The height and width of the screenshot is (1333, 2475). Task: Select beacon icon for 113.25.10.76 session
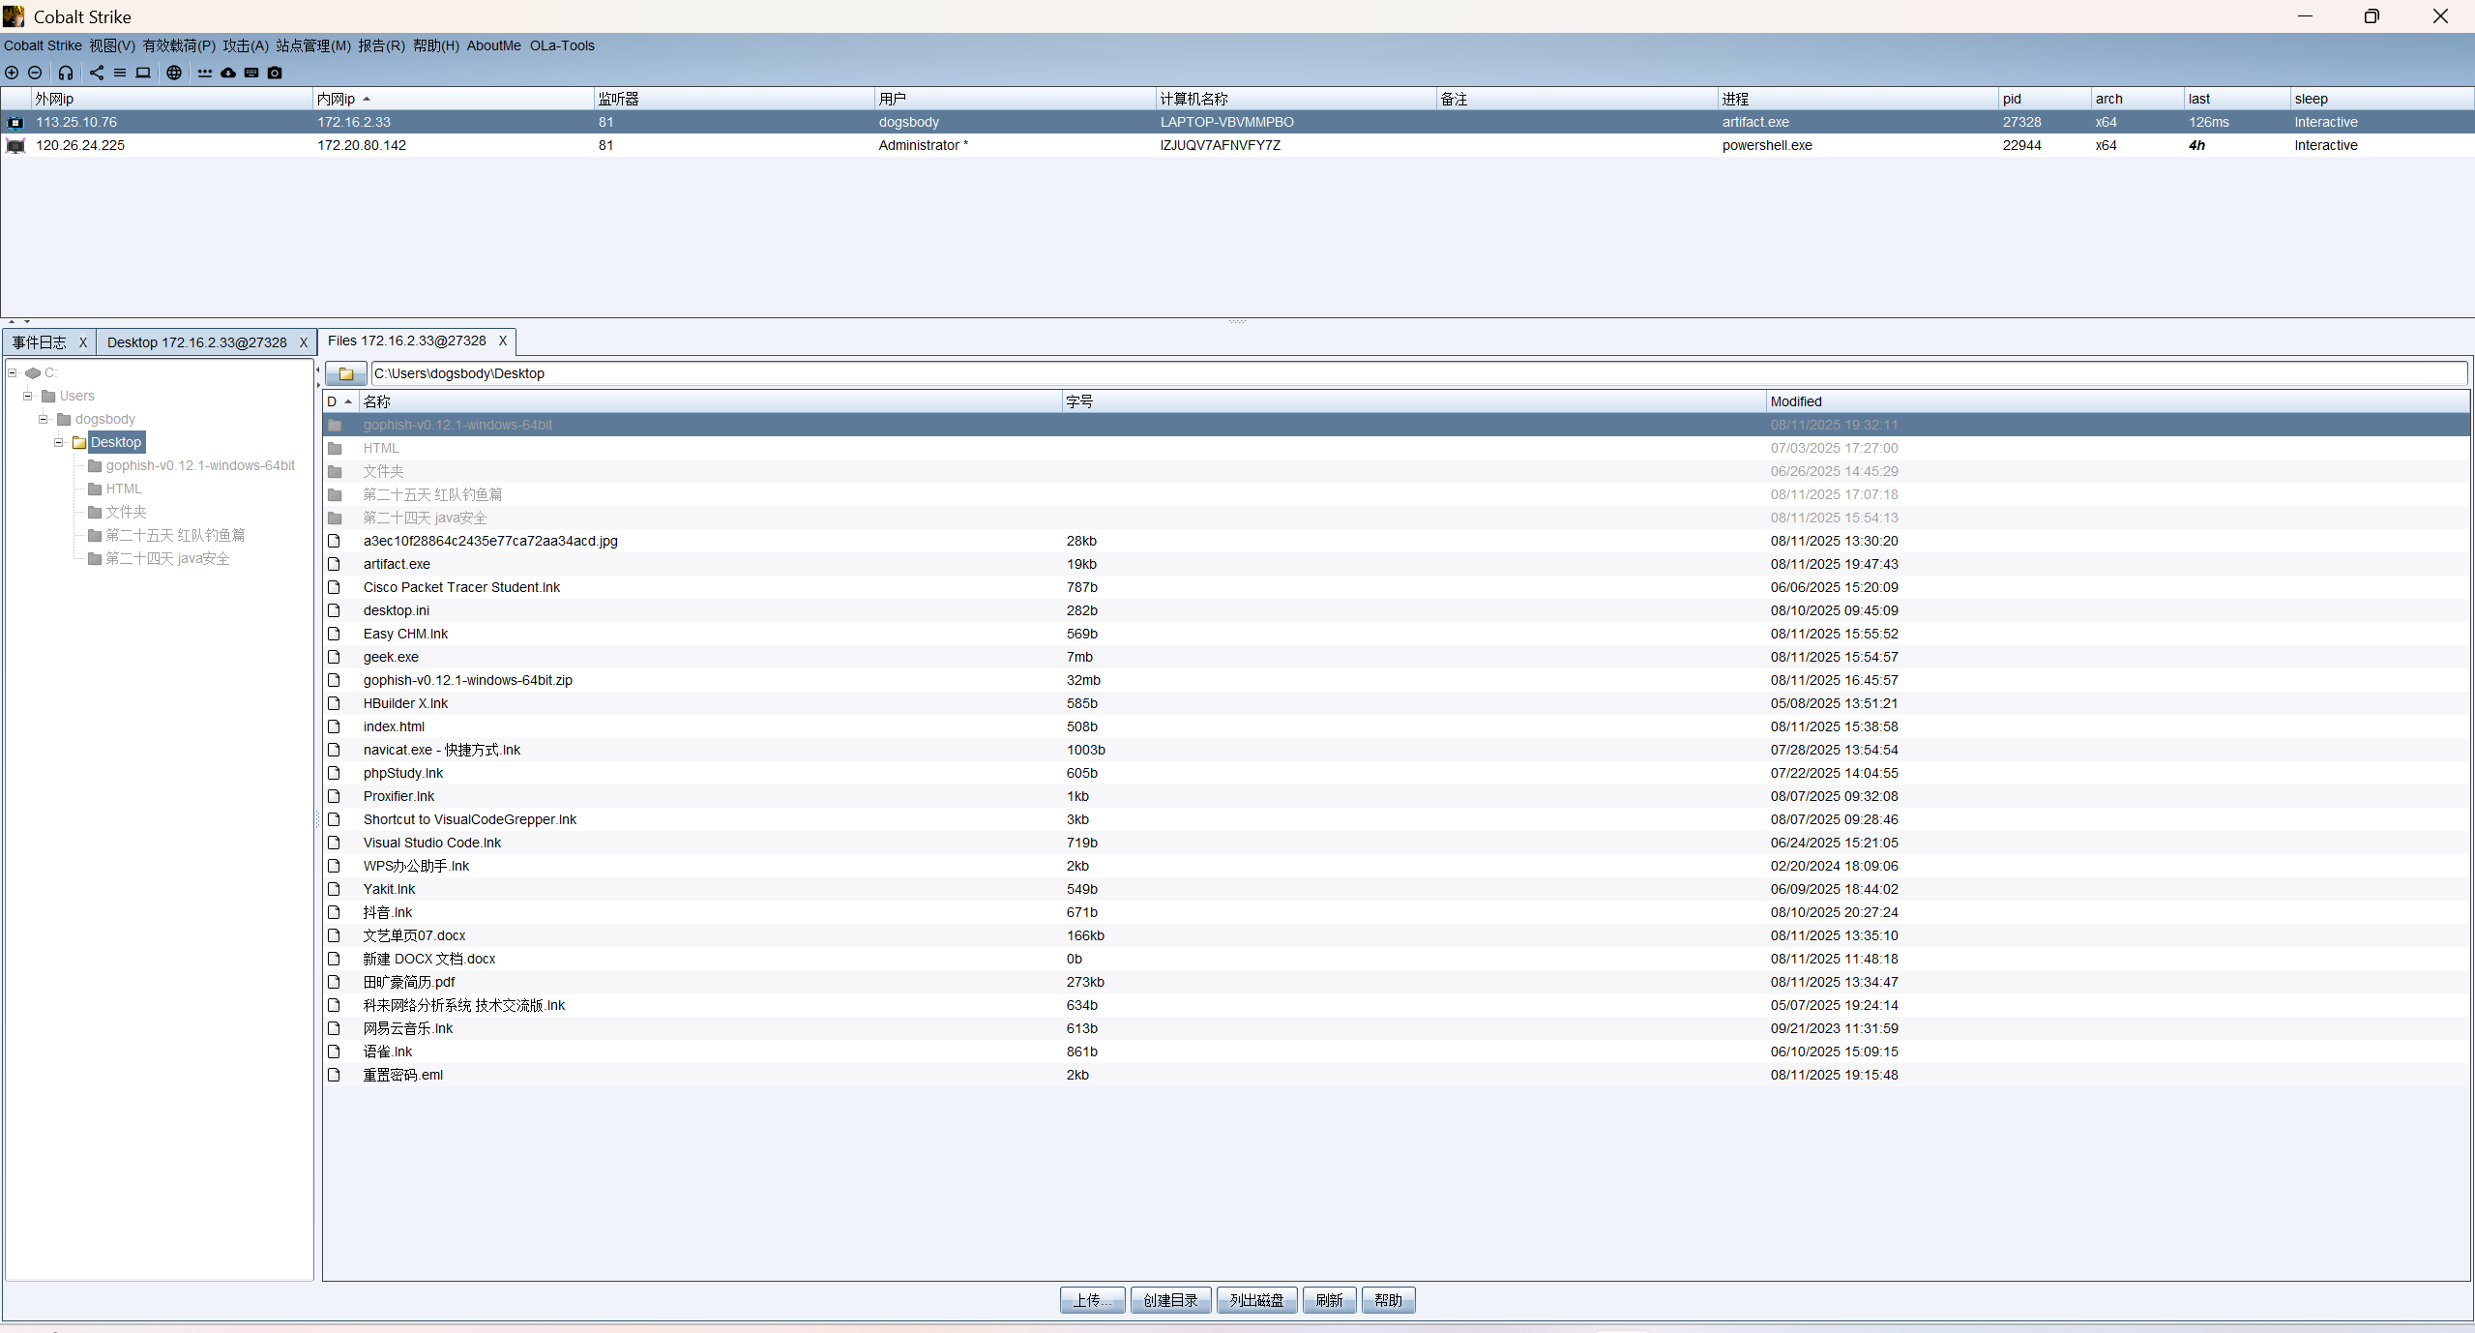pos(15,123)
